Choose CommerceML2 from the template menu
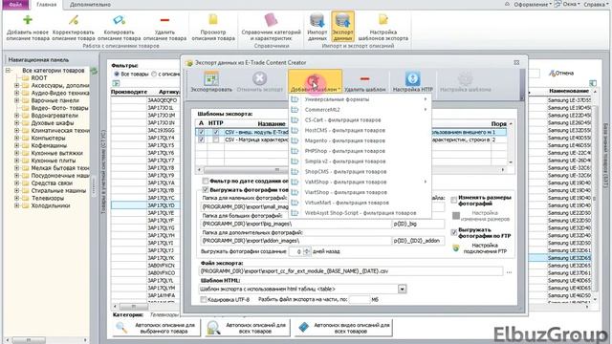Image resolution: width=612 pixels, height=344 pixels. [x=322, y=110]
